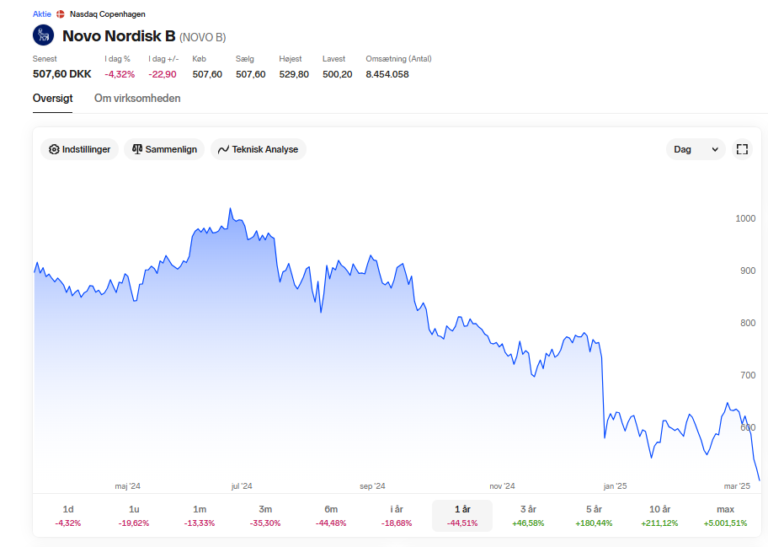The height and width of the screenshot is (547, 768).
Task: Click the 900 y-axis label
Action: click(748, 271)
